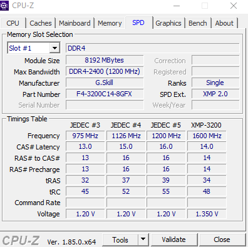
Task: Open the Caches tab
Action: (x=41, y=23)
